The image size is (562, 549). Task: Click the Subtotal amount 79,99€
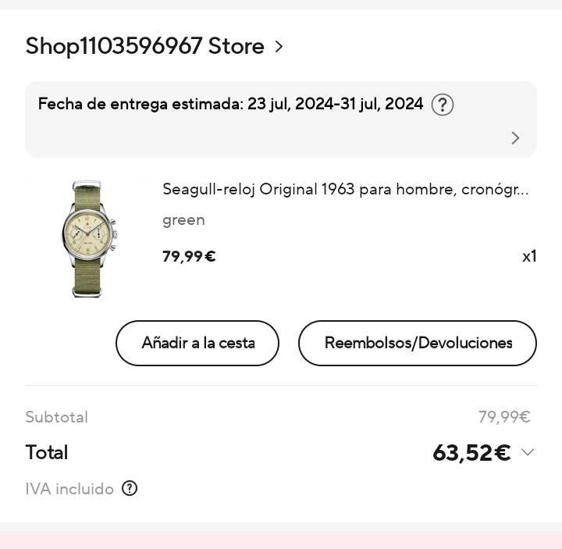[504, 417]
